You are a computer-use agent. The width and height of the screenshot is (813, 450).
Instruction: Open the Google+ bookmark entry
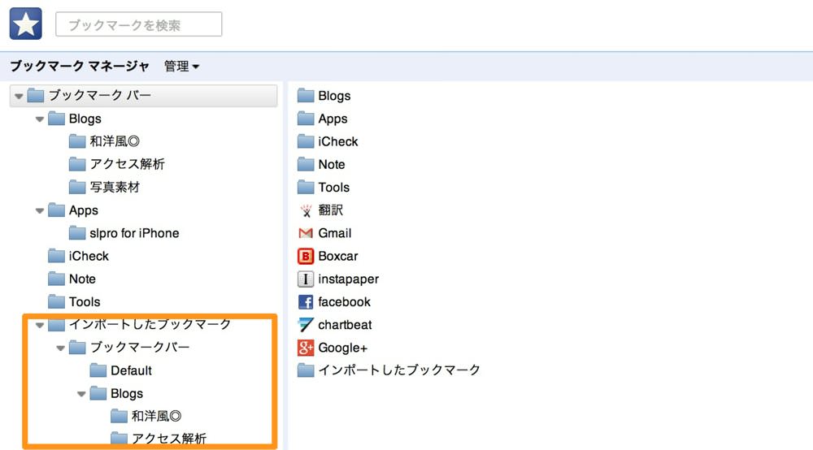point(343,348)
